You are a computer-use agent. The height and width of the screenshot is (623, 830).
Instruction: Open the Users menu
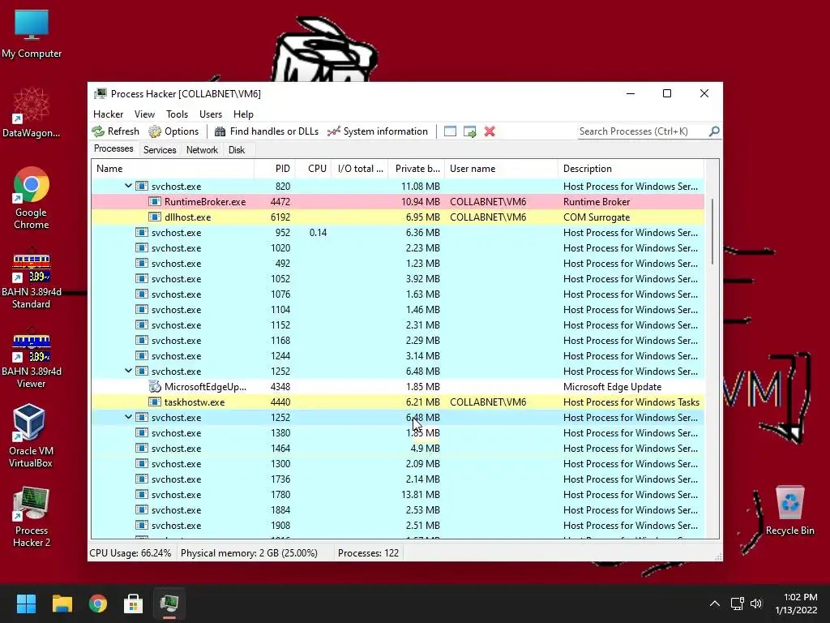click(x=211, y=114)
